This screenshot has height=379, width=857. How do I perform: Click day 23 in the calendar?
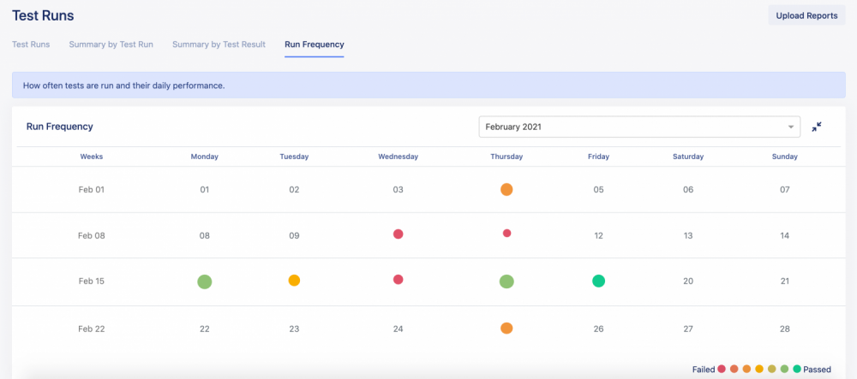pyautogui.click(x=294, y=329)
